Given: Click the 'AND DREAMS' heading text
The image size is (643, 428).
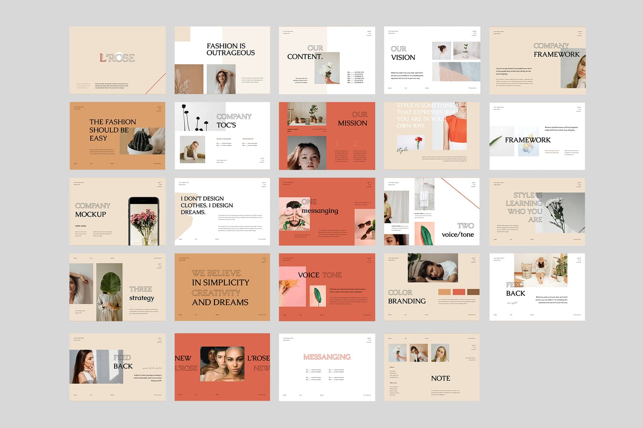Looking at the screenshot, I should tap(220, 302).
